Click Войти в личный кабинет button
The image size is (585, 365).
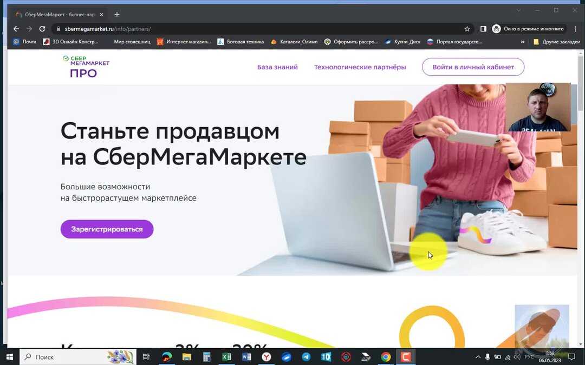(473, 67)
